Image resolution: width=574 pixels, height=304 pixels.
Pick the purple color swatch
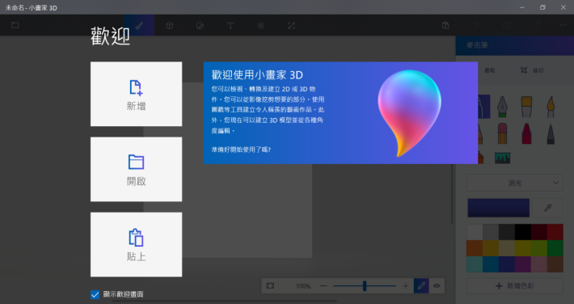click(x=523, y=264)
